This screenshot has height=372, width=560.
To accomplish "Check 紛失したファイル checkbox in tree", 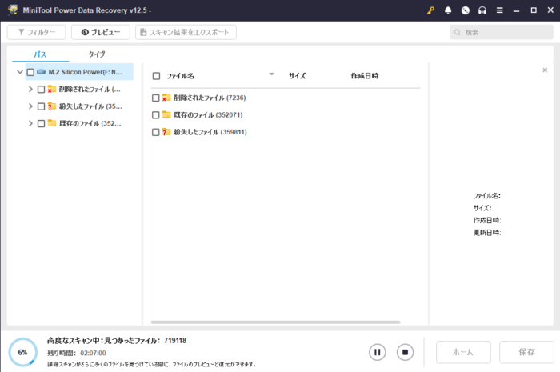I will 41,106.
